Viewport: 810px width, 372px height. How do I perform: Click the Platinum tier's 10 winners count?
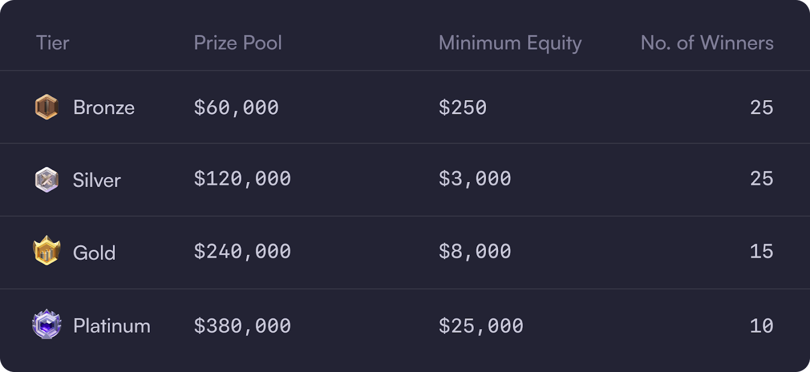click(761, 325)
